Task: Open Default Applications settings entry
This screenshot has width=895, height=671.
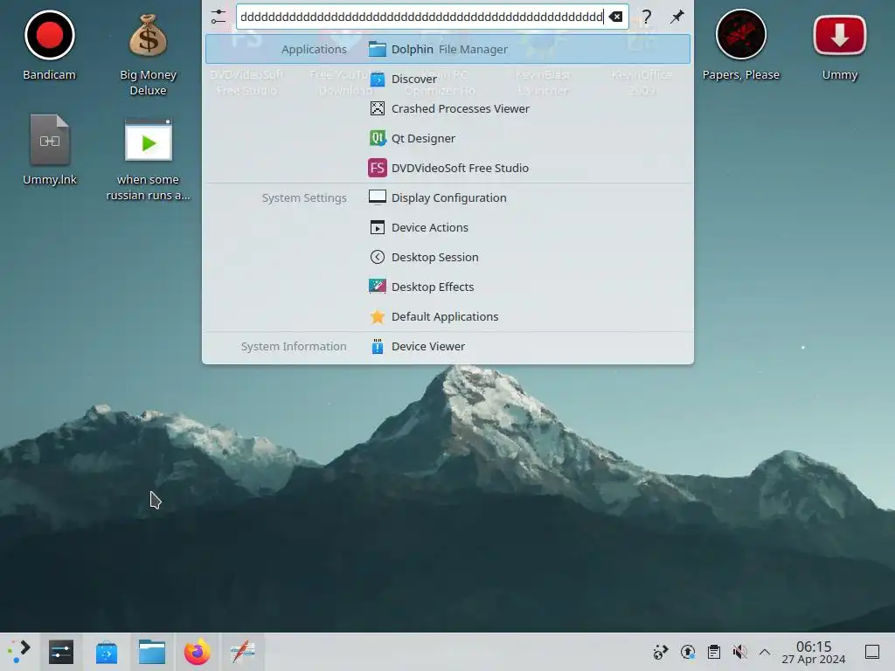Action: coord(447,316)
